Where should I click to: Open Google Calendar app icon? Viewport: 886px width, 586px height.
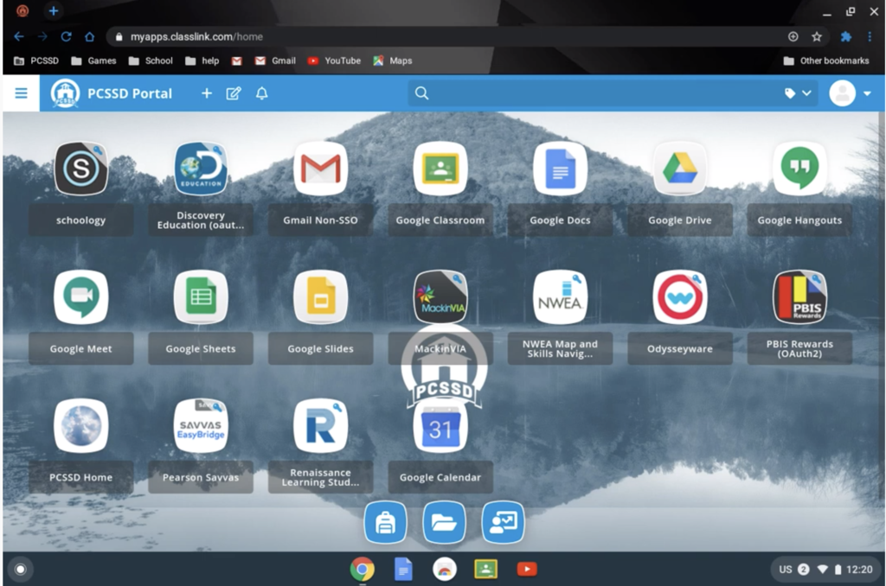pyautogui.click(x=440, y=427)
